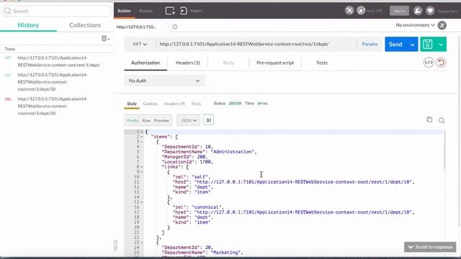Toggle the wrap lines icon in response

pyautogui.click(x=208, y=120)
